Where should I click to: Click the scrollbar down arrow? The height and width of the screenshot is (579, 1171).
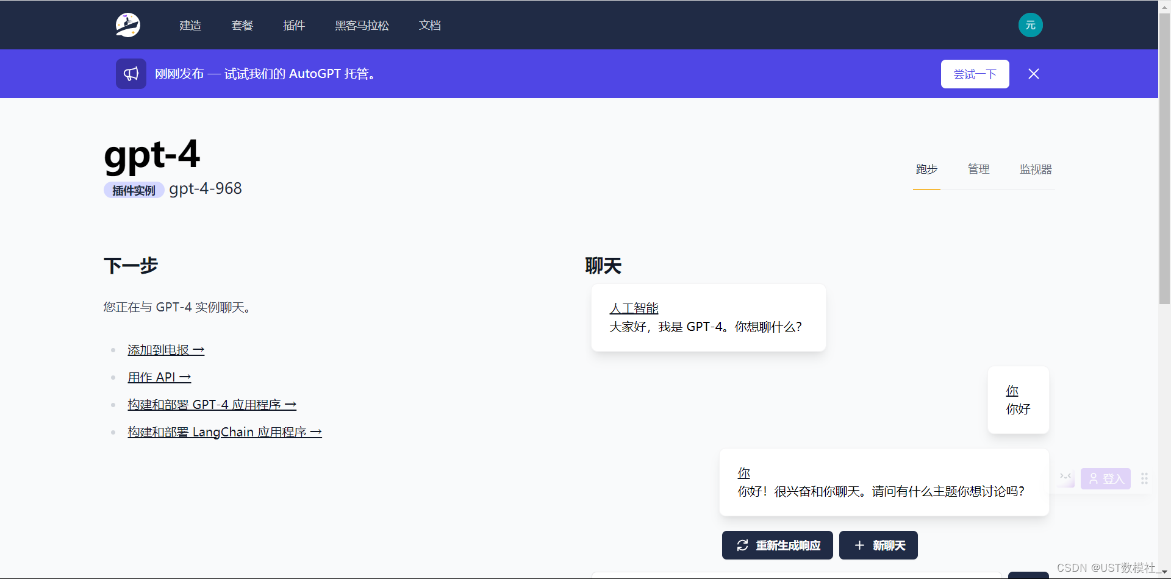(1164, 573)
